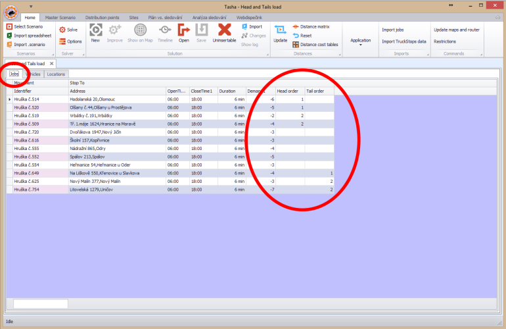Expand Scenarios group dialog launcher
The height and width of the screenshot is (329, 506).
pyautogui.click(x=53, y=55)
